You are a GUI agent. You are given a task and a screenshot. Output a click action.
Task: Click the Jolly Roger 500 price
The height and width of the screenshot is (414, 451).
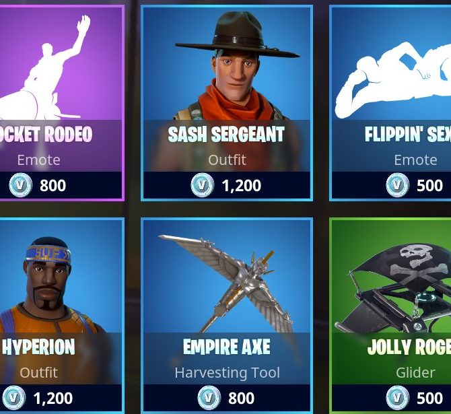click(x=429, y=398)
